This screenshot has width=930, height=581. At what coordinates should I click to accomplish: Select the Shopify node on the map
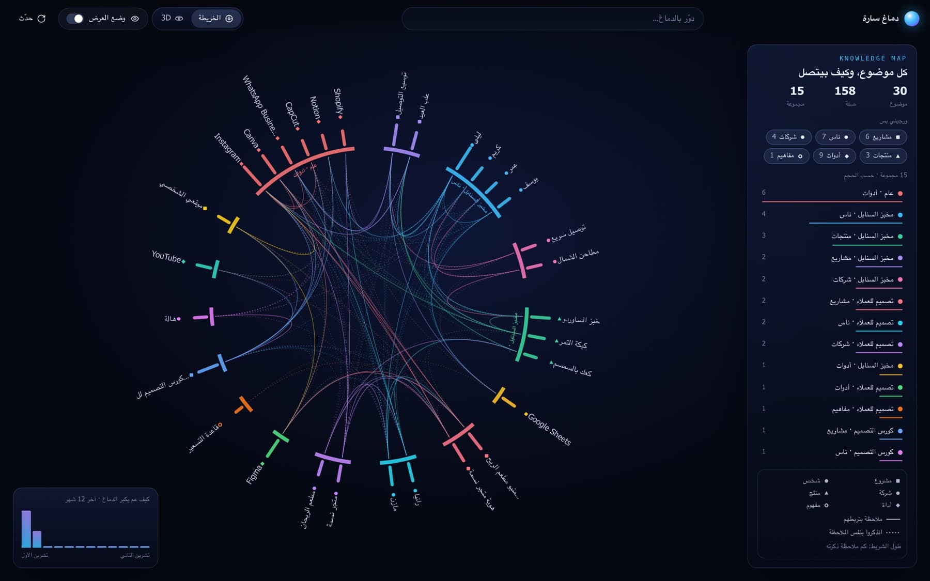click(338, 103)
